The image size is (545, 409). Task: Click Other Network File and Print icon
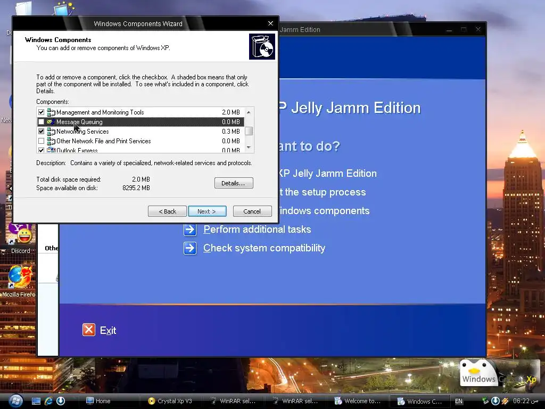[51, 141]
